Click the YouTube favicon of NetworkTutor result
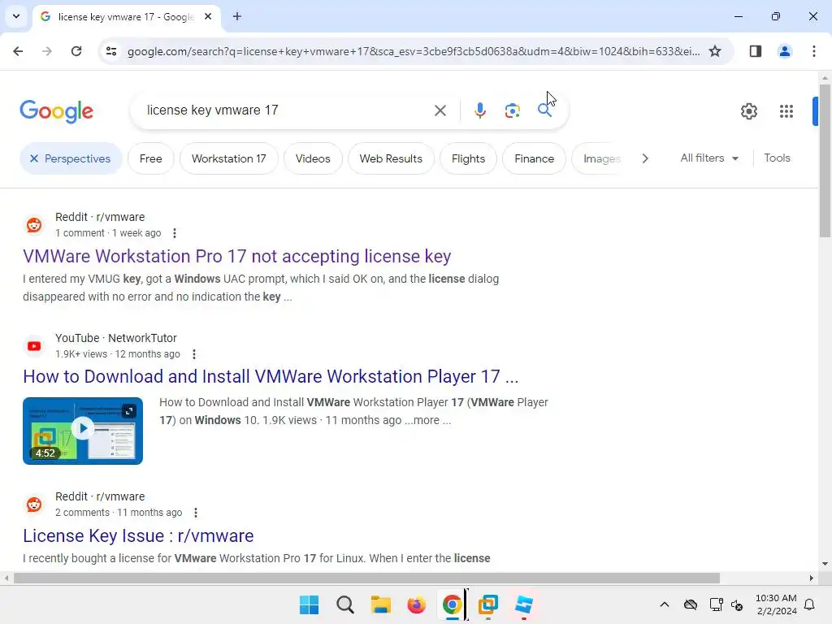The image size is (832, 624). (x=34, y=346)
